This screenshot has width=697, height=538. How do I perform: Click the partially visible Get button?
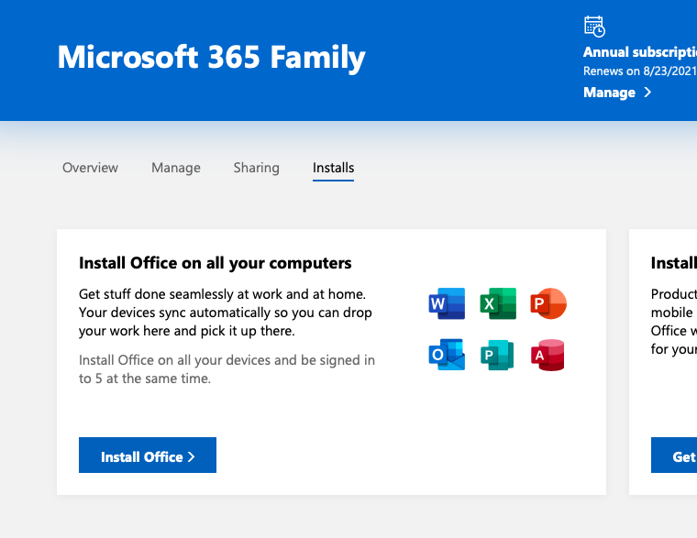tap(674, 455)
